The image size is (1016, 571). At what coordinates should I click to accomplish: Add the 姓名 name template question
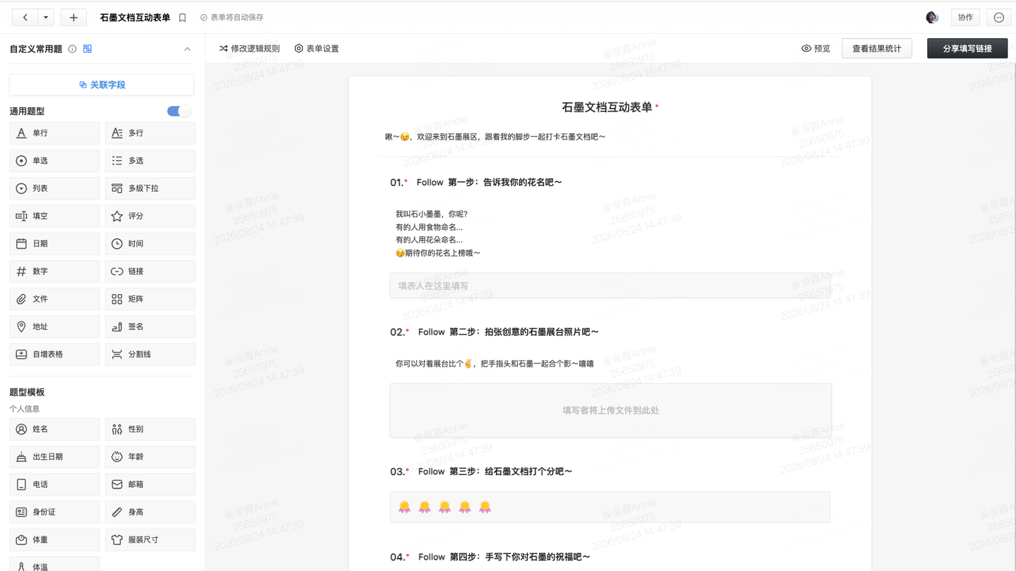54,429
